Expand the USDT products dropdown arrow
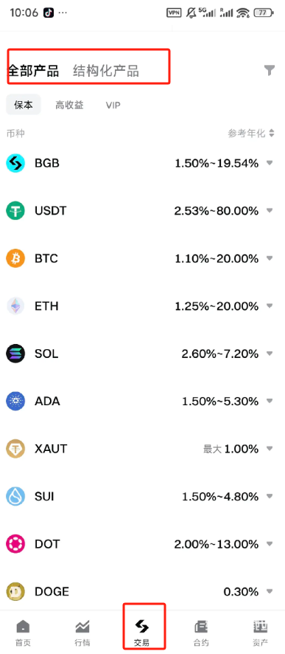Screen dimensions: 285x654 coord(270,210)
